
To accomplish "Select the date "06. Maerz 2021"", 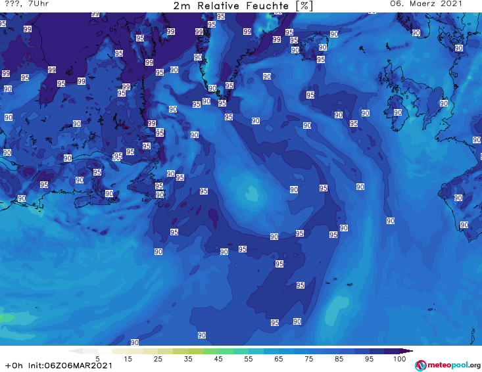I will 426,4.
